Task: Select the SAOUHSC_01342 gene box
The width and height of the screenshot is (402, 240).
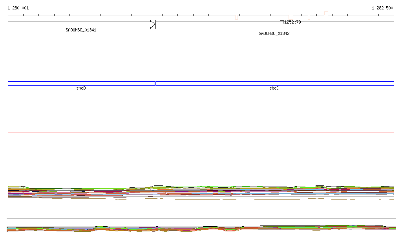Action: (x=275, y=24)
